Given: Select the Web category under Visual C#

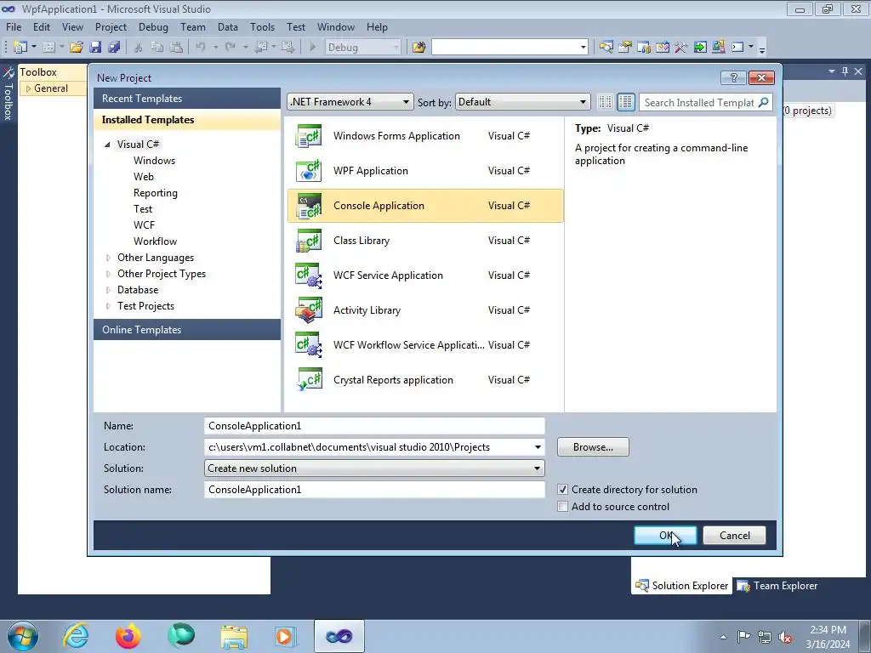Looking at the screenshot, I should point(143,177).
